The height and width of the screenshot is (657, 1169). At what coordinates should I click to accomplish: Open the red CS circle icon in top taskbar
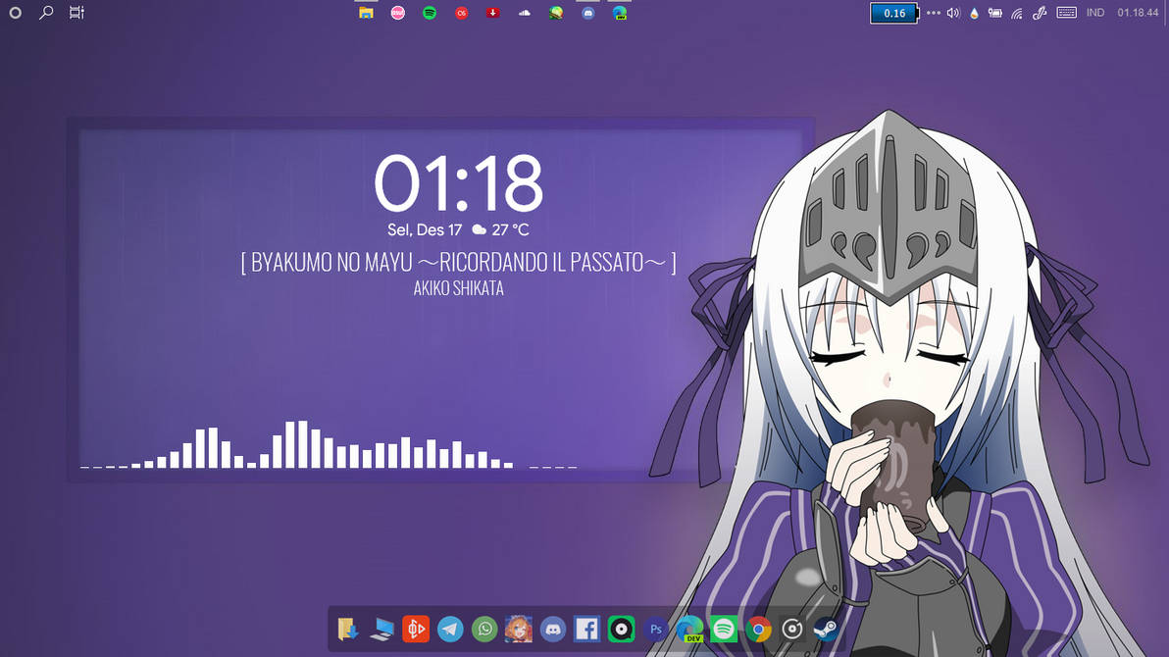[x=462, y=13]
